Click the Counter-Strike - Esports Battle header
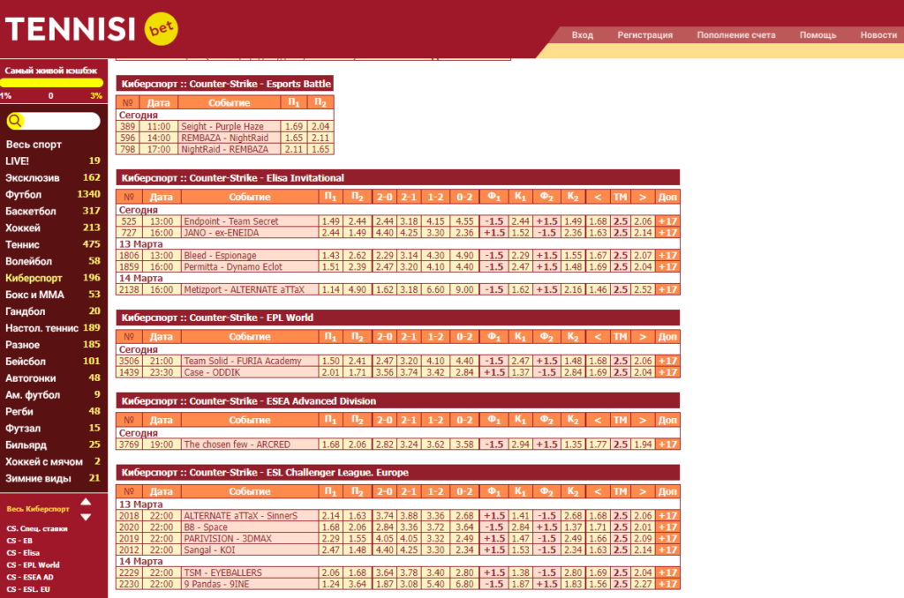The width and height of the screenshot is (904, 598). (x=225, y=84)
